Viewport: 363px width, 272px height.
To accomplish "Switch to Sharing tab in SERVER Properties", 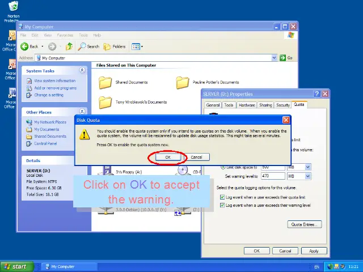I will point(265,105).
